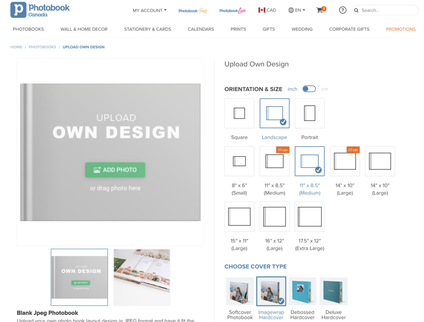Image resolution: width=424 pixels, height=322 pixels.
Task: Open the PRINTS menu
Action: click(238, 29)
